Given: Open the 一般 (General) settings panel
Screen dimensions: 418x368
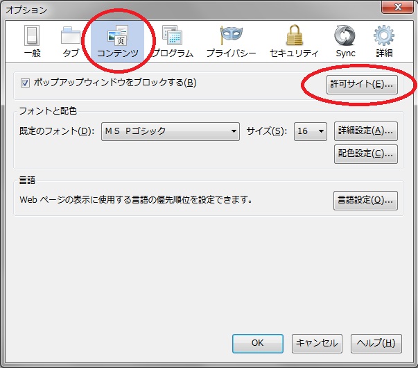Looking at the screenshot, I should coord(31,41).
